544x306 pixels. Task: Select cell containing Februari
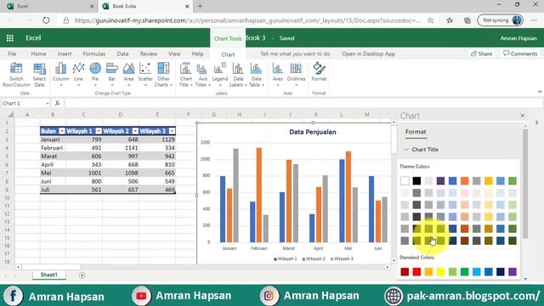[53, 148]
